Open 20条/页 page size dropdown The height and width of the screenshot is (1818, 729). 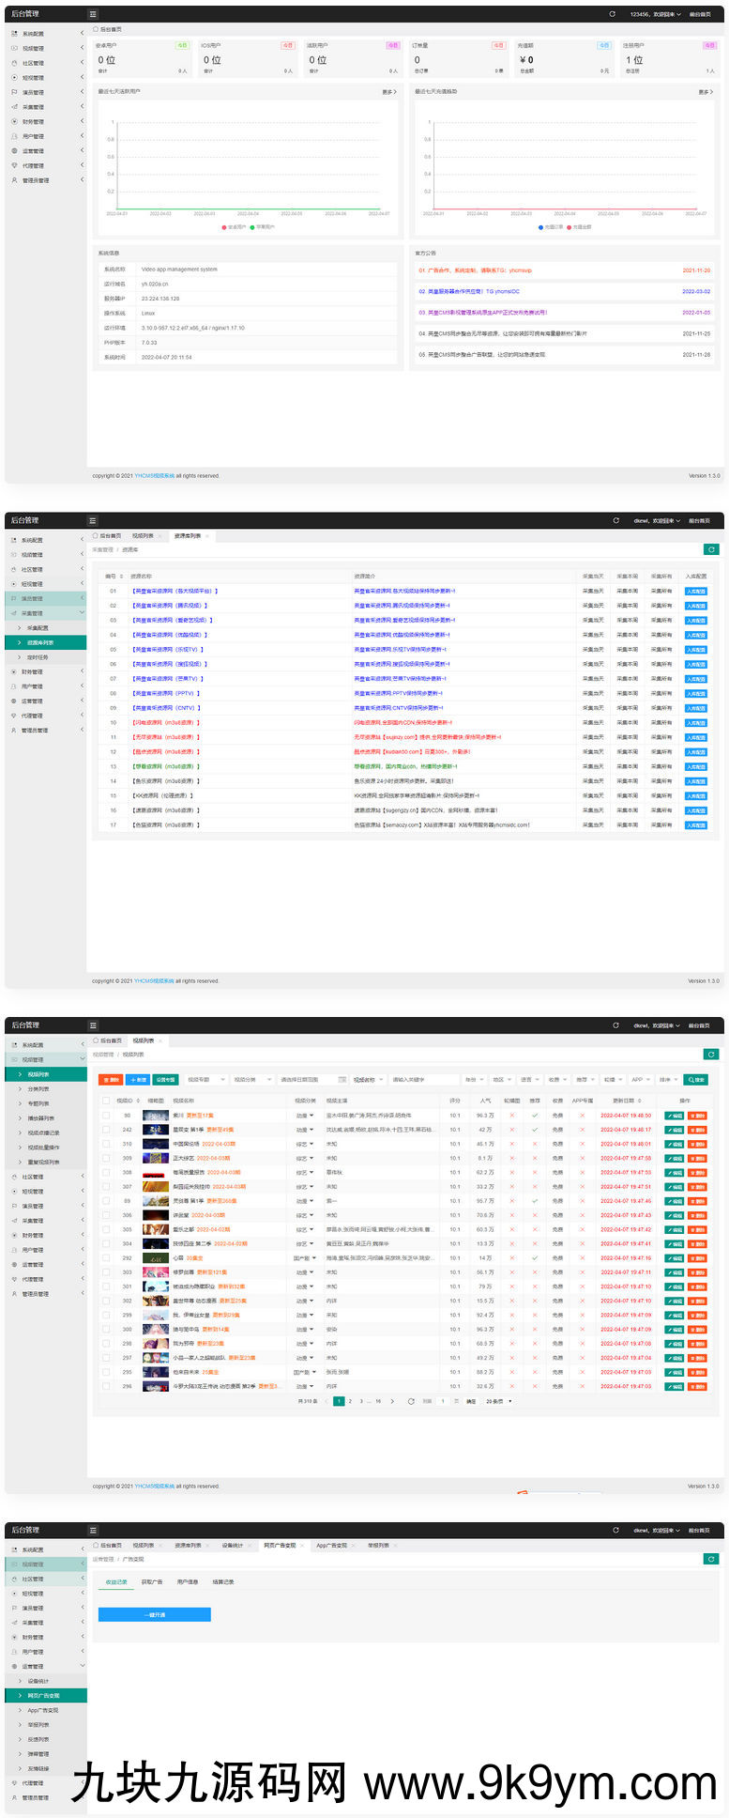pyautogui.click(x=498, y=1401)
